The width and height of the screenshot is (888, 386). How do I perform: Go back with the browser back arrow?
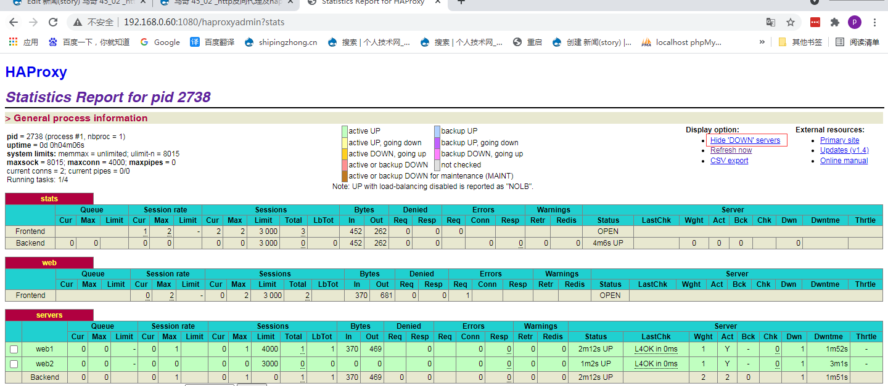(x=14, y=22)
